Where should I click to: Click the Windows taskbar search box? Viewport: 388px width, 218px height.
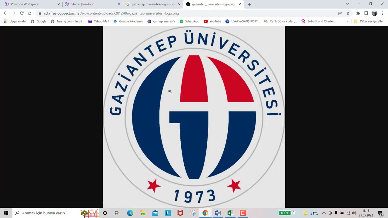56,213
